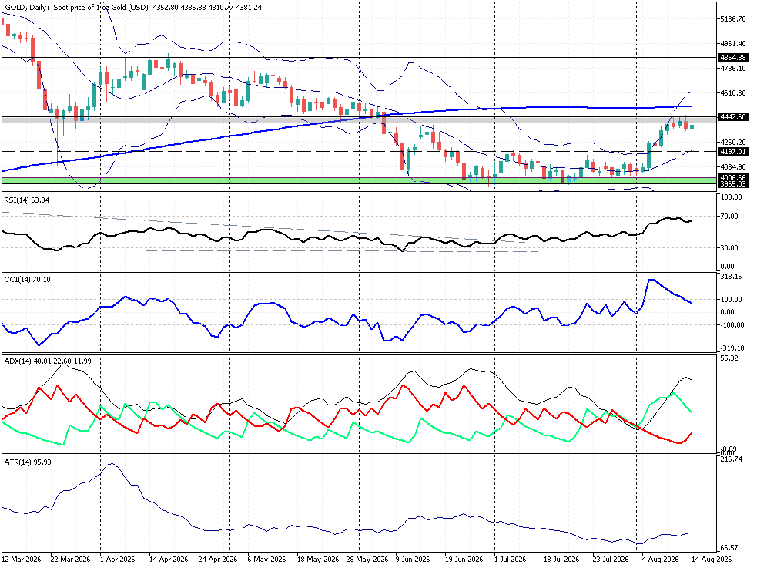Click the ATR(14) 95.93 indicator label
The image size is (757, 568).
click(x=28, y=462)
